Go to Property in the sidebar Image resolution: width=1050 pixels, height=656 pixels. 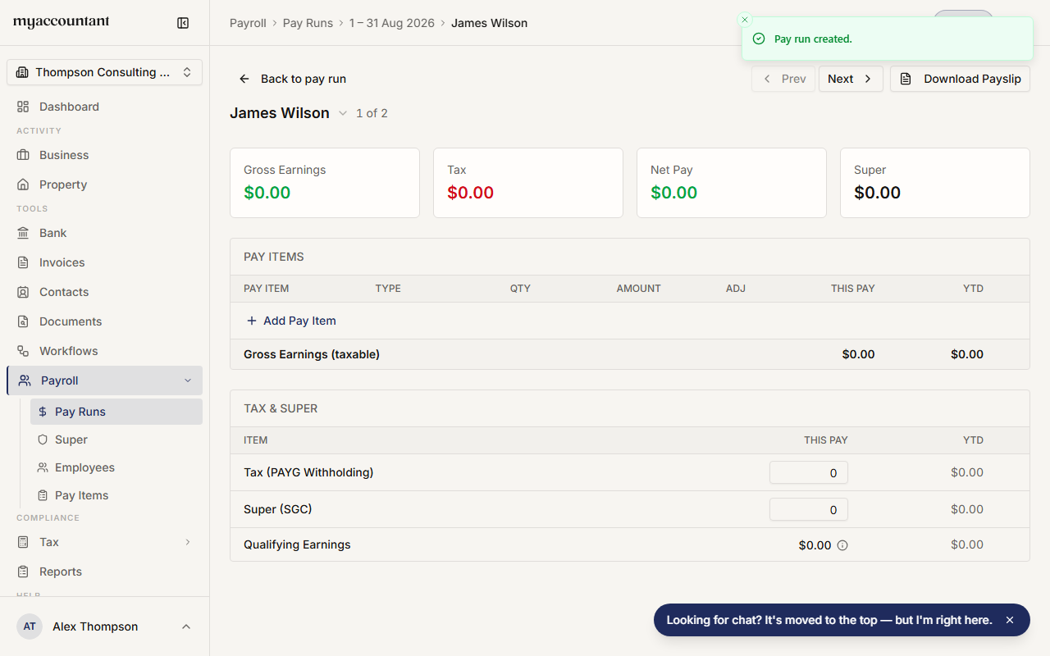click(x=104, y=184)
